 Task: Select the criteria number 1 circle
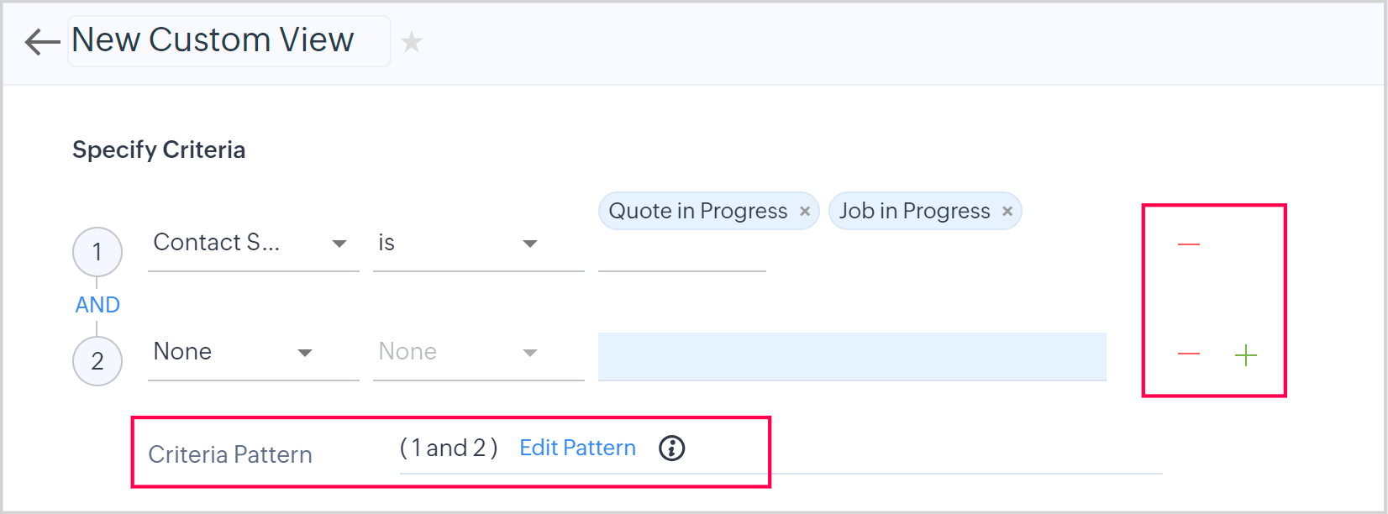(x=97, y=252)
